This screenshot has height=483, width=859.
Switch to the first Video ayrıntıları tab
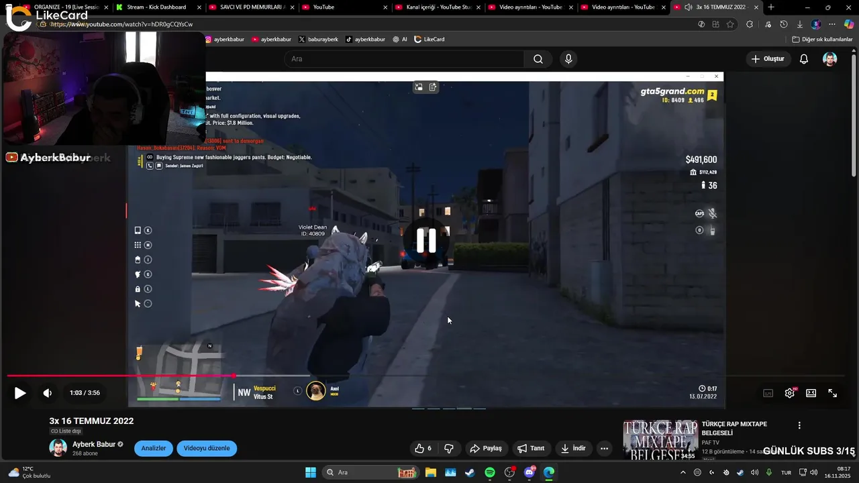[530, 7]
